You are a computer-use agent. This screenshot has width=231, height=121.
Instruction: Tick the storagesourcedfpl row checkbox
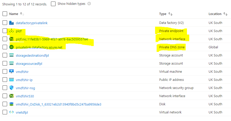5,63
